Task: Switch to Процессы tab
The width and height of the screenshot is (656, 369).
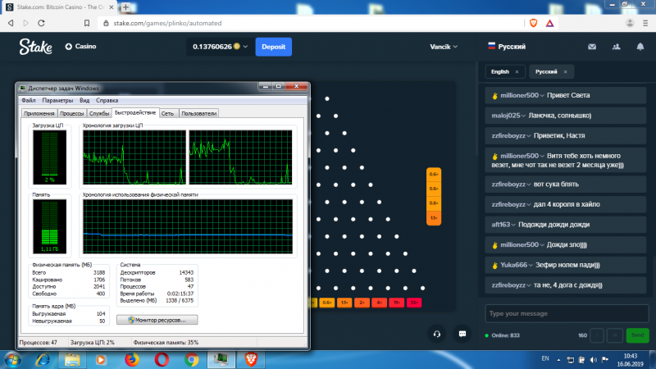Action: click(x=71, y=113)
